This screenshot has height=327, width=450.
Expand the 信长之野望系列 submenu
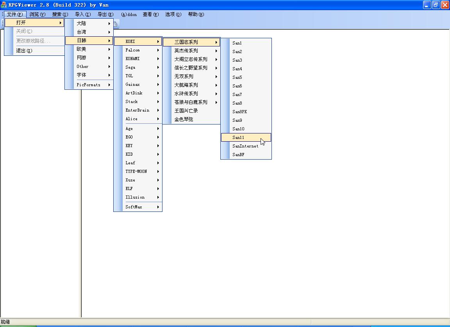[191, 68]
